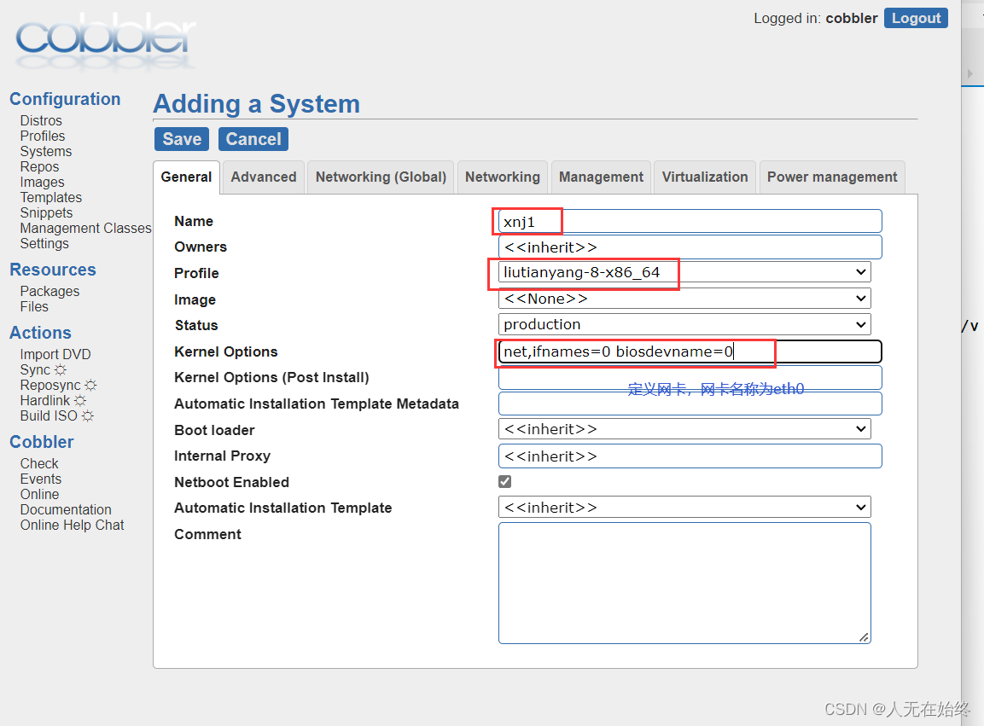
Task: Click the Kernel Options input field
Action: (x=690, y=351)
